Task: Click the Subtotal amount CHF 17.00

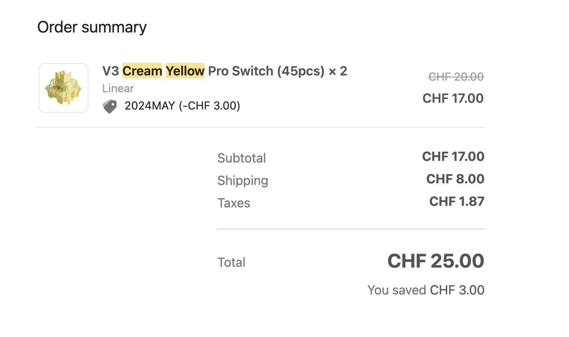Action: pos(453,156)
